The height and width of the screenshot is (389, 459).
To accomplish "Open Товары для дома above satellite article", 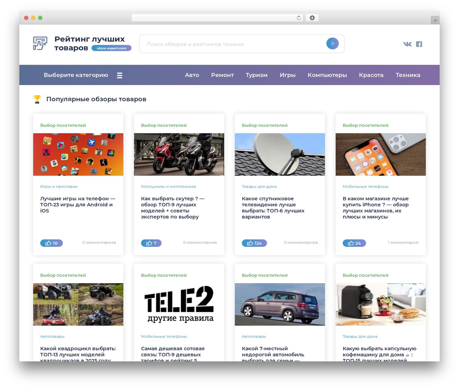I will point(259,187).
